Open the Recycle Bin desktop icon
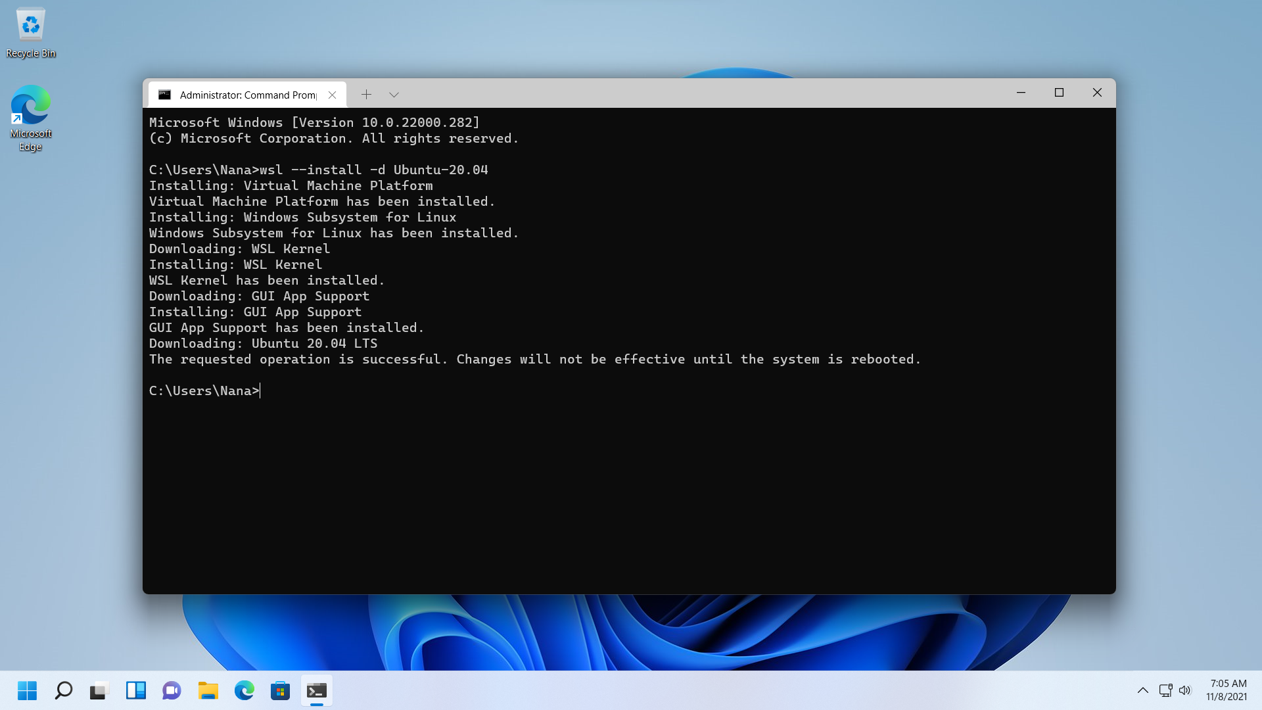This screenshot has width=1262, height=710. click(30, 33)
